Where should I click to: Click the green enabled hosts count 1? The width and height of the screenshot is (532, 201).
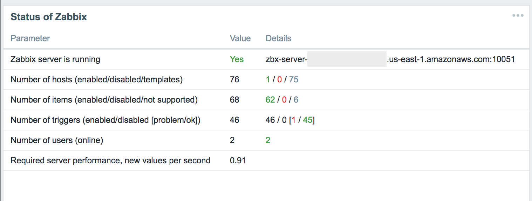pos(268,80)
